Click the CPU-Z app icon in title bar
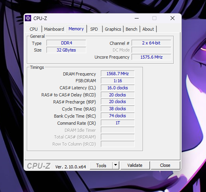Viewport: 206px width, 192px height. (x=28, y=18)
